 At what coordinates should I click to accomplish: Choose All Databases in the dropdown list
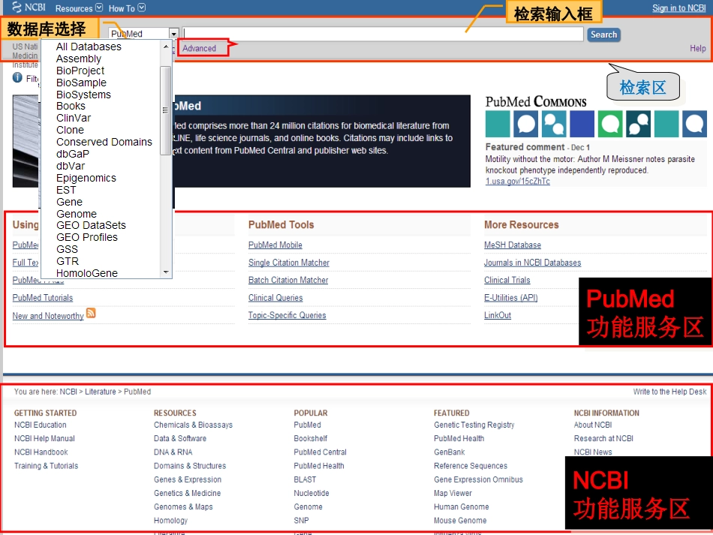coord(89,47)
